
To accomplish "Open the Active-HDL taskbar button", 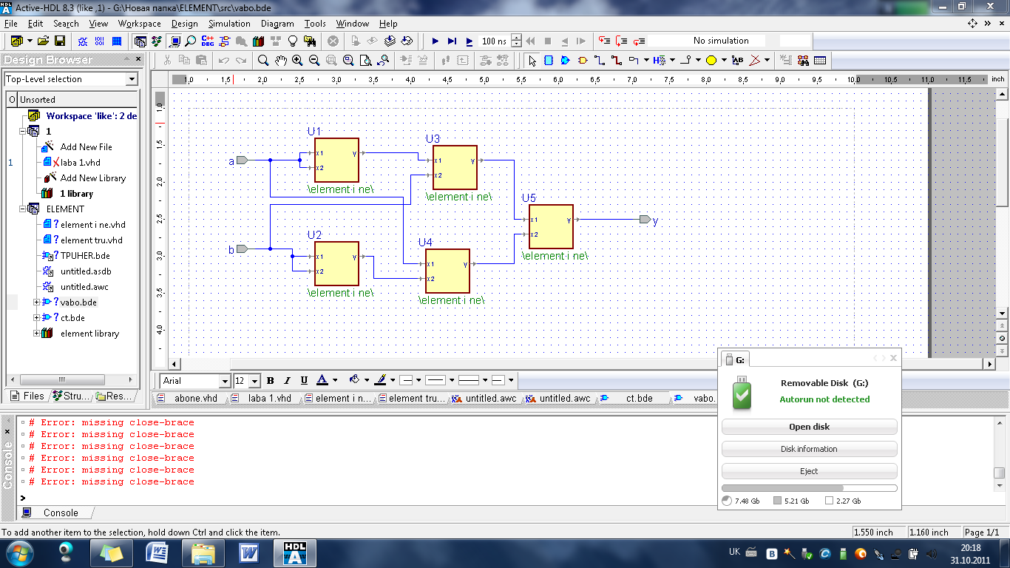I will click(295, 552).
